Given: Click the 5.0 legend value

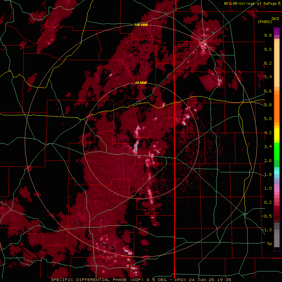Looking at the screenshot, I should tap(268, 119).
